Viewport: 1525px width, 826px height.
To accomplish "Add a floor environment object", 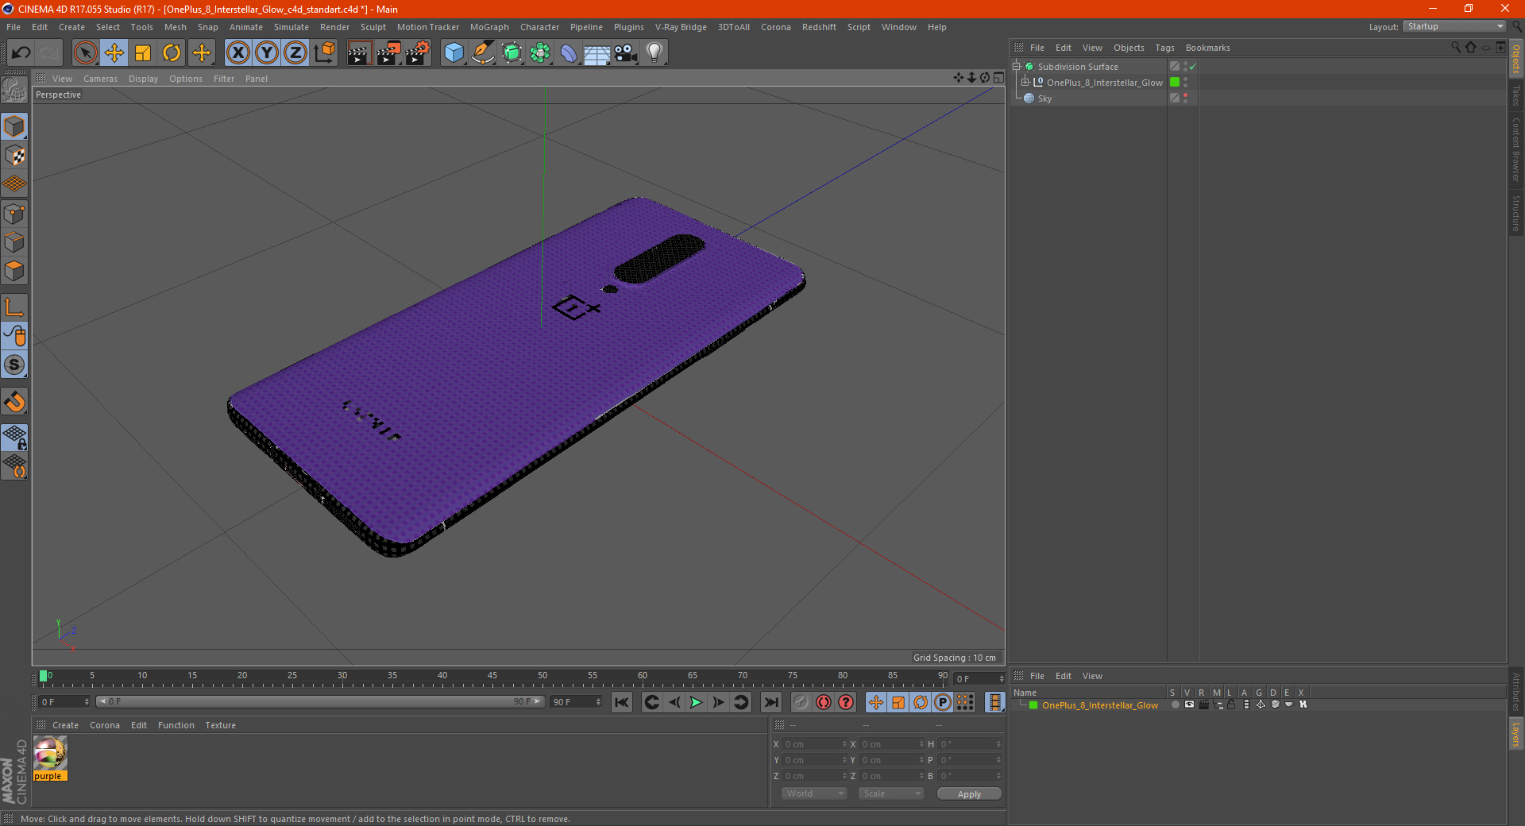I will [597, 53].
